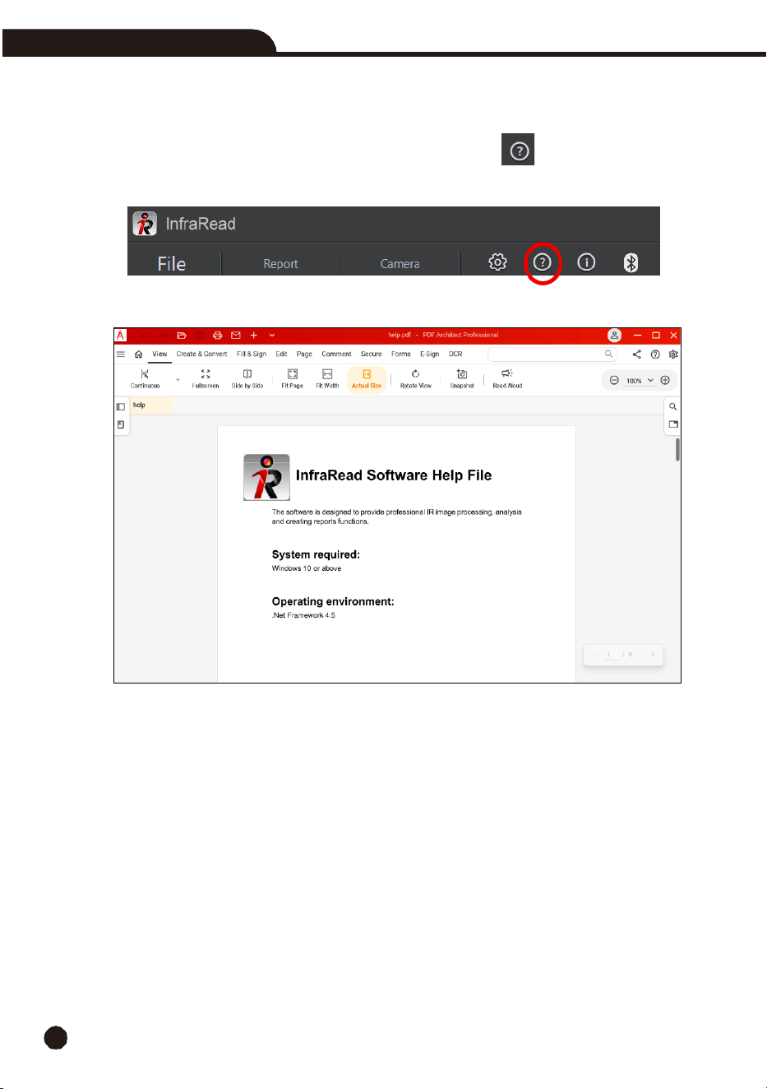Viewport: 767px width, 1089px height.
Task: Click the 'System required:' heading
Action: click(x=316, y=554)
